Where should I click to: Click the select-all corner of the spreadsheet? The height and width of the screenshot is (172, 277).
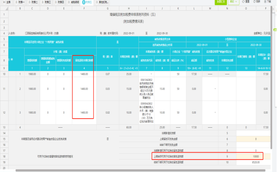tap(4, 9)
